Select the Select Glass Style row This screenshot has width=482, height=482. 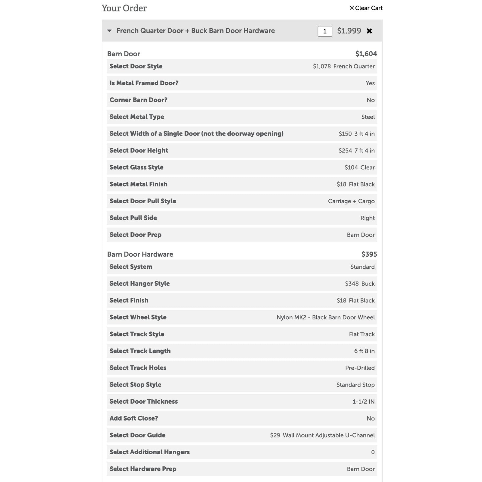tap(242, 167)
